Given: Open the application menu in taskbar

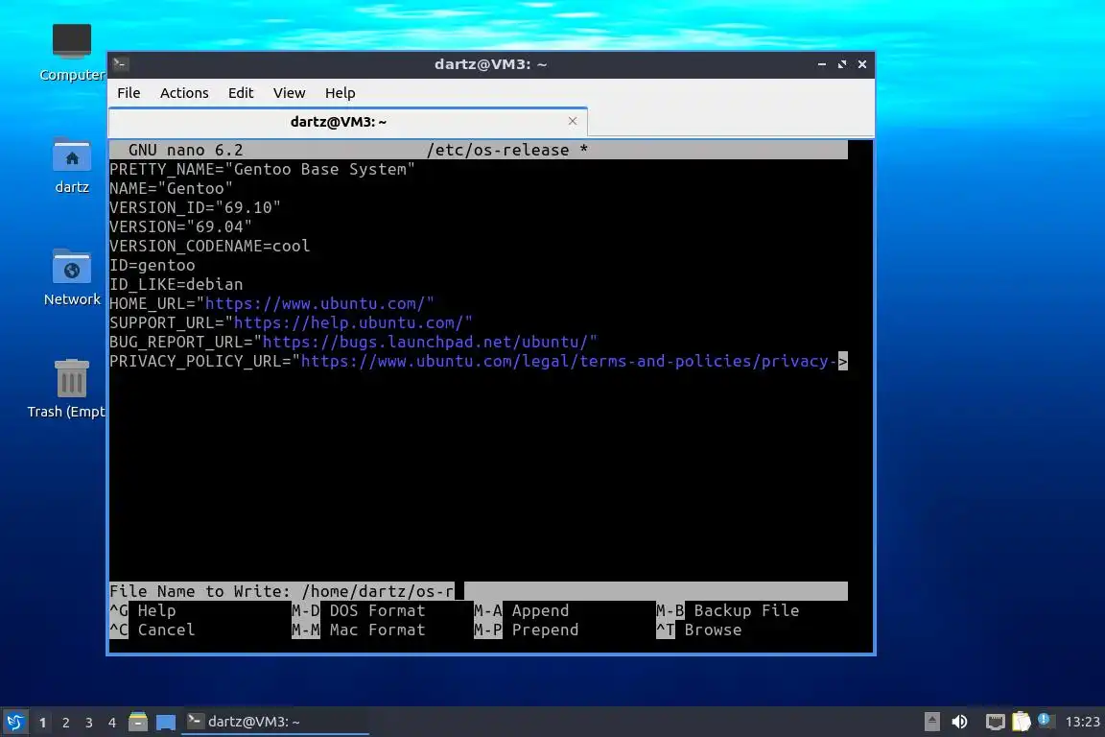Looking at the screenshot, I should click(x=14, y=722).
